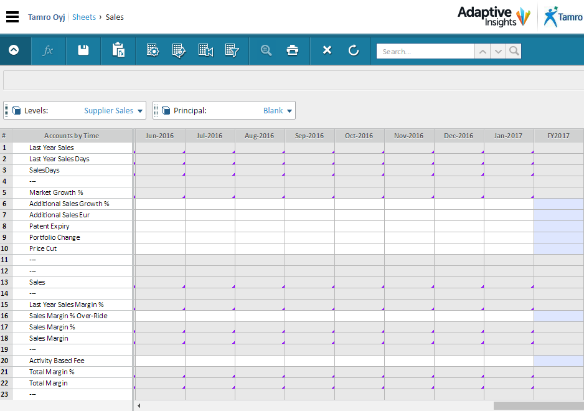
Task: Click the search magnifier button
Action: (514, 51)
